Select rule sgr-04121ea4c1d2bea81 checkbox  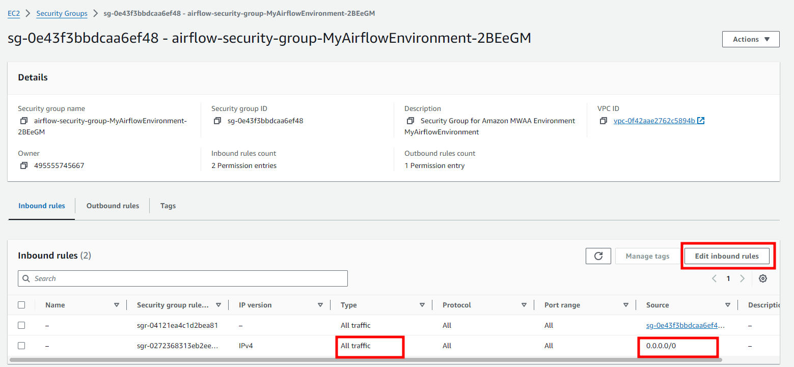point(21,325)
